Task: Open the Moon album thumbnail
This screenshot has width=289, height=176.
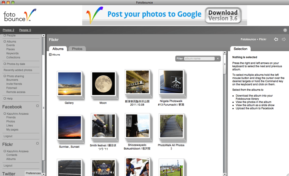Action: pos(103,84)
